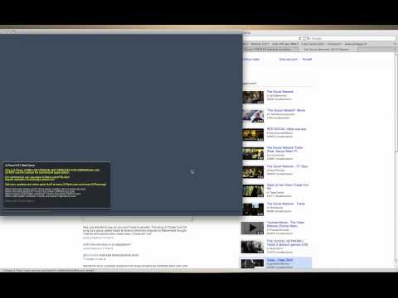
Task: Open "The Social Network - Trailer" video title
Action: tap(285, 204)
